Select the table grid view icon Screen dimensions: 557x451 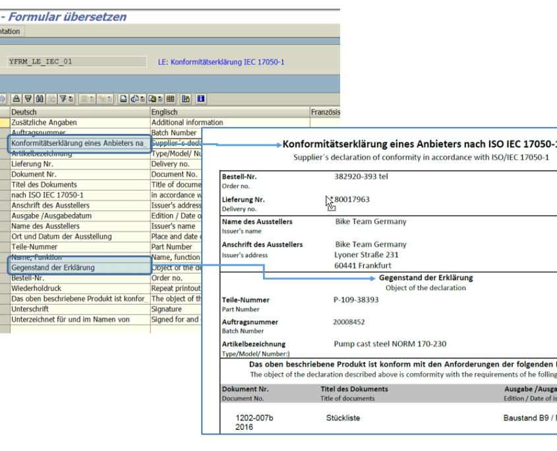(x=169, y=98)
